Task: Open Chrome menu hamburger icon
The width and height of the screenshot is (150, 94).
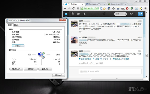Action: (x=145, y=8)
